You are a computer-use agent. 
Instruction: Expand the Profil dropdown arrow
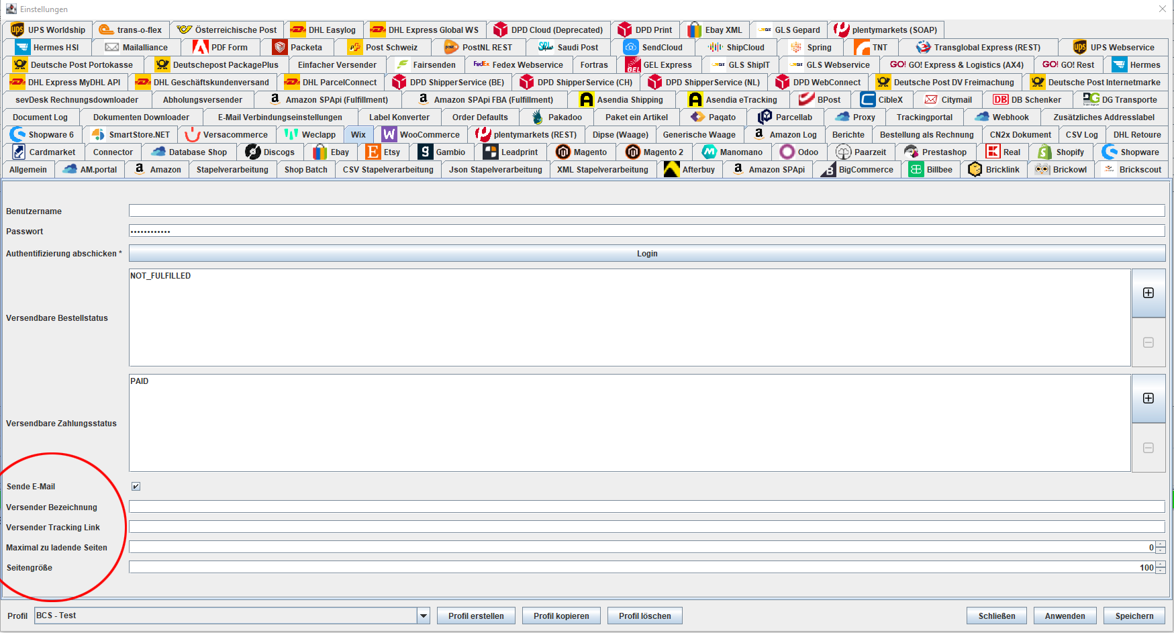tap(423, 616)
